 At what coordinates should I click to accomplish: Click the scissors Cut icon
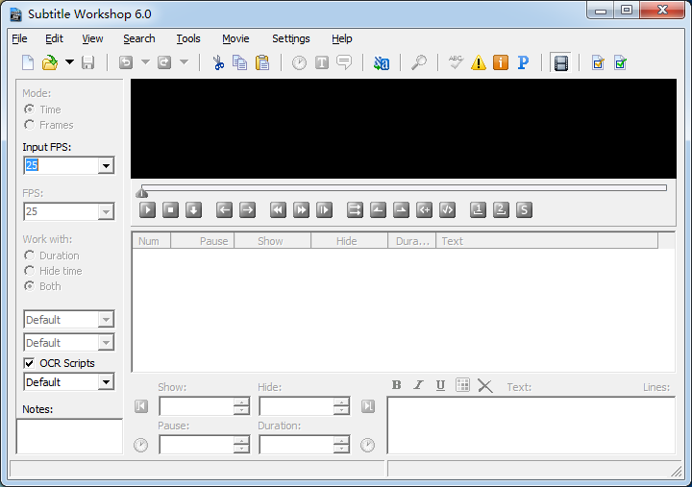218,63
